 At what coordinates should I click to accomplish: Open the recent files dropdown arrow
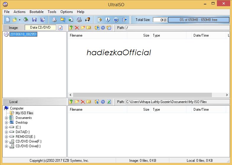coord(20,20)
